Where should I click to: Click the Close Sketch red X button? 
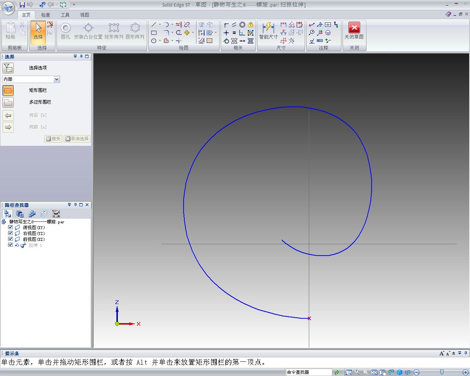[354, 30]
